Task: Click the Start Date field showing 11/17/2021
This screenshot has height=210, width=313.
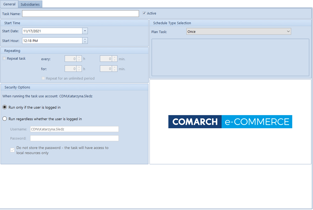Action: pos(52,31)
